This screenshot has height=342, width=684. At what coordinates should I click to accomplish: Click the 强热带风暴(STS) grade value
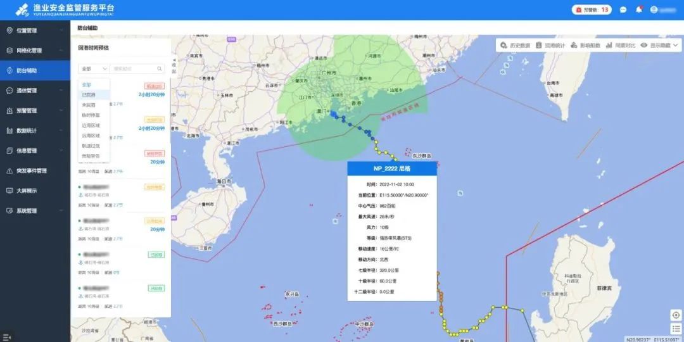(395, 238)
